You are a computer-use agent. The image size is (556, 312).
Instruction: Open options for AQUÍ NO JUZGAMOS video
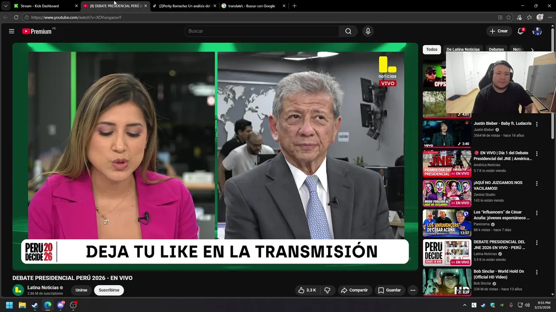click(x=537, y=183)
